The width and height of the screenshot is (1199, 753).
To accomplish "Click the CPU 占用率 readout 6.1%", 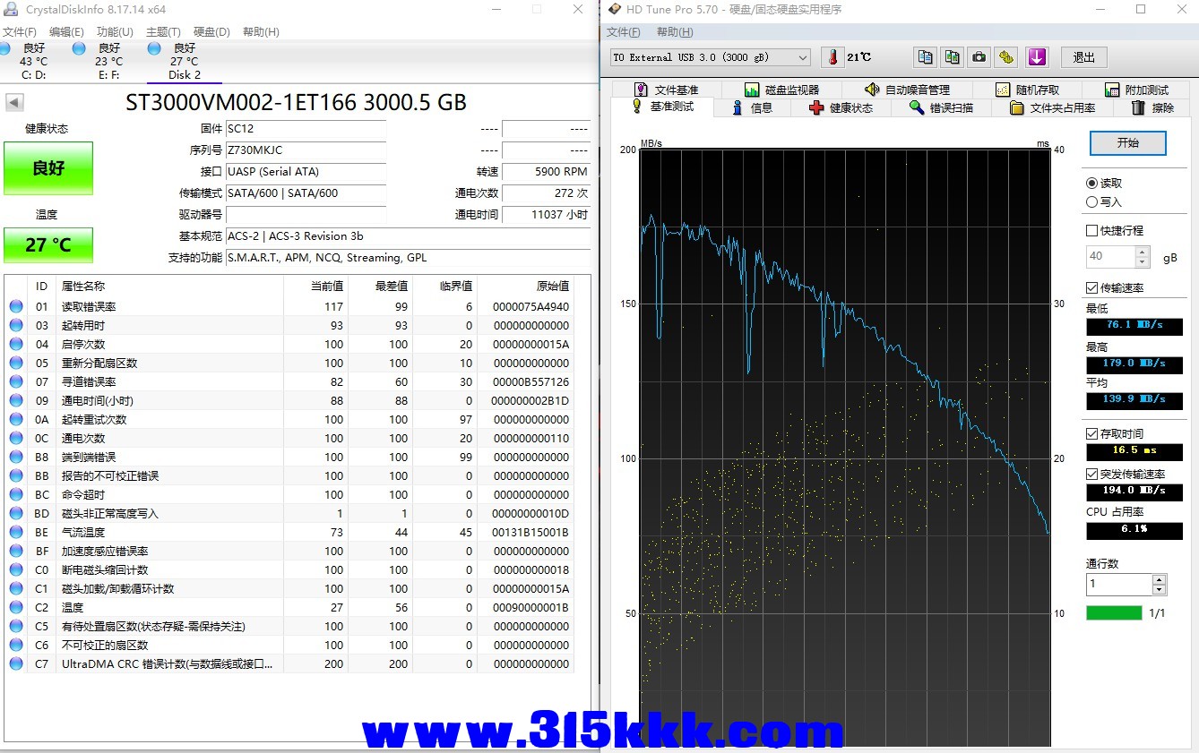I will (1134, 530).
